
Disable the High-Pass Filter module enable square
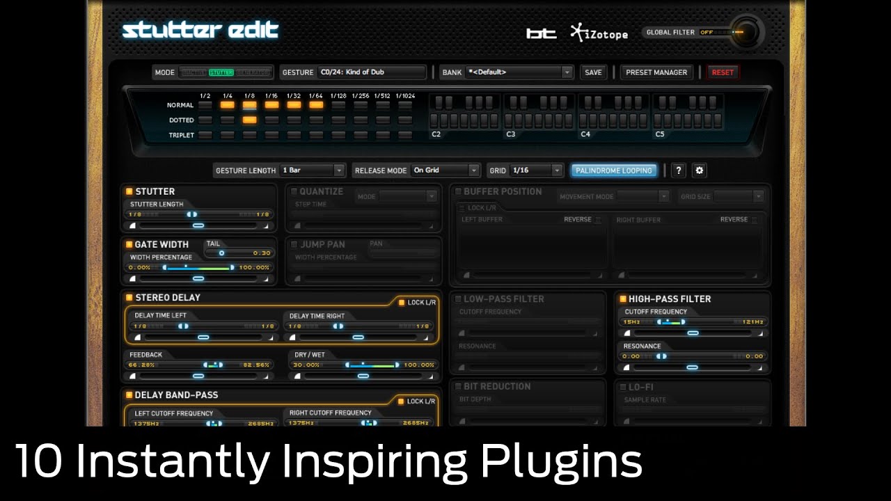click(x=623, y=299)
